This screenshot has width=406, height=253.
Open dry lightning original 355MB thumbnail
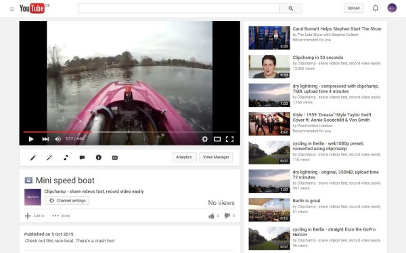[269, 181]
